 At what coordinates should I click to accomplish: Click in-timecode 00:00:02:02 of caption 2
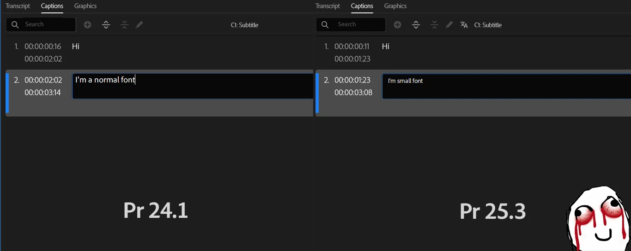43,80
